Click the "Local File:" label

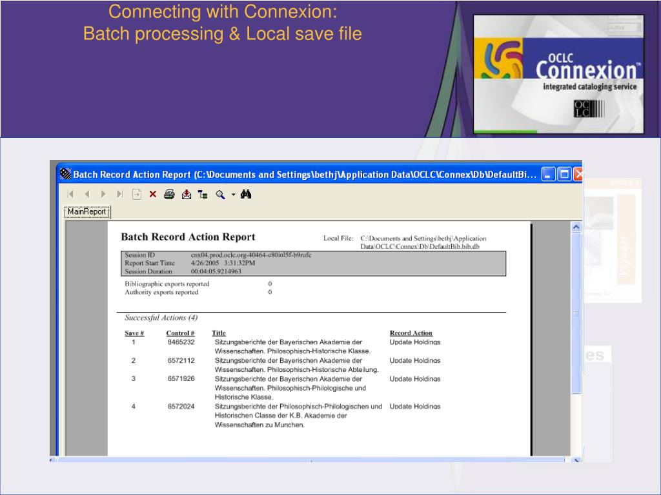(x=338, y=238)
